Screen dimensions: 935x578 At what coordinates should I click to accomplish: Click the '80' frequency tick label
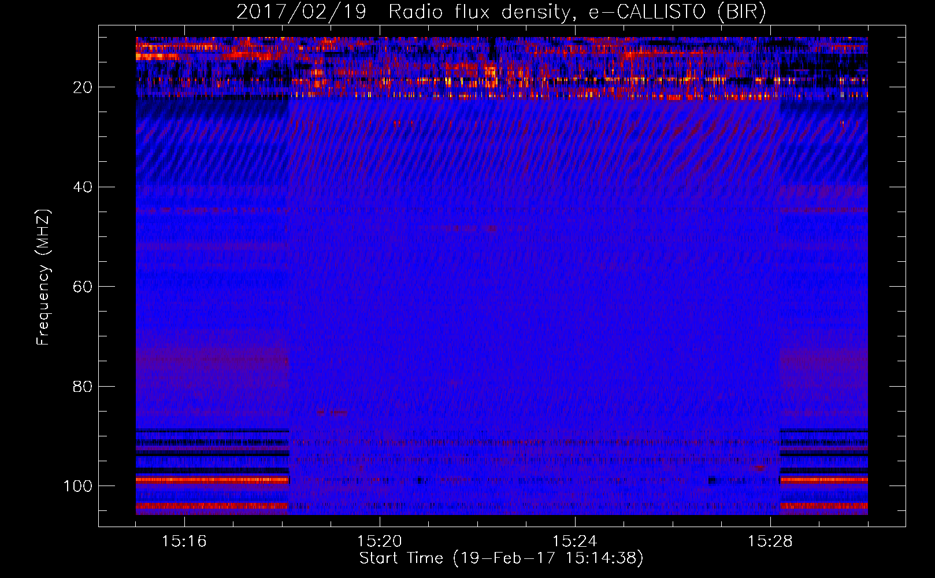(83, 387)
